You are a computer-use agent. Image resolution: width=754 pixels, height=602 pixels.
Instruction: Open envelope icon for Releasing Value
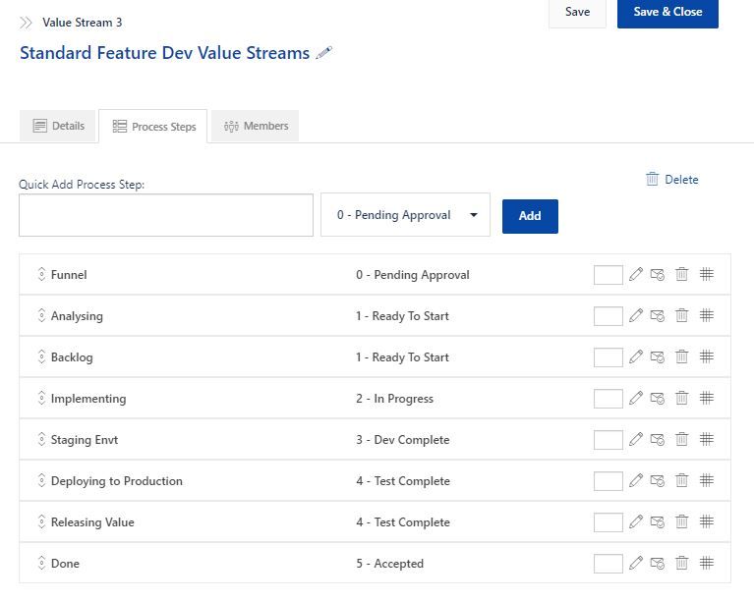point(658,521)
